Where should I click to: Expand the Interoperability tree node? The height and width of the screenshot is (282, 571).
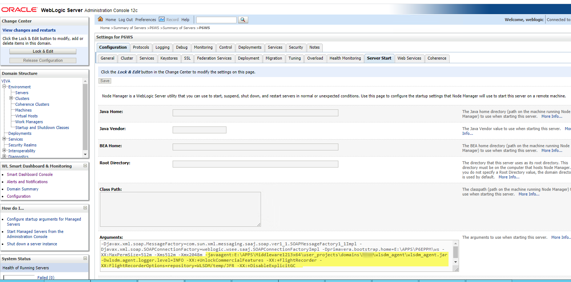(x=4, y=150)
